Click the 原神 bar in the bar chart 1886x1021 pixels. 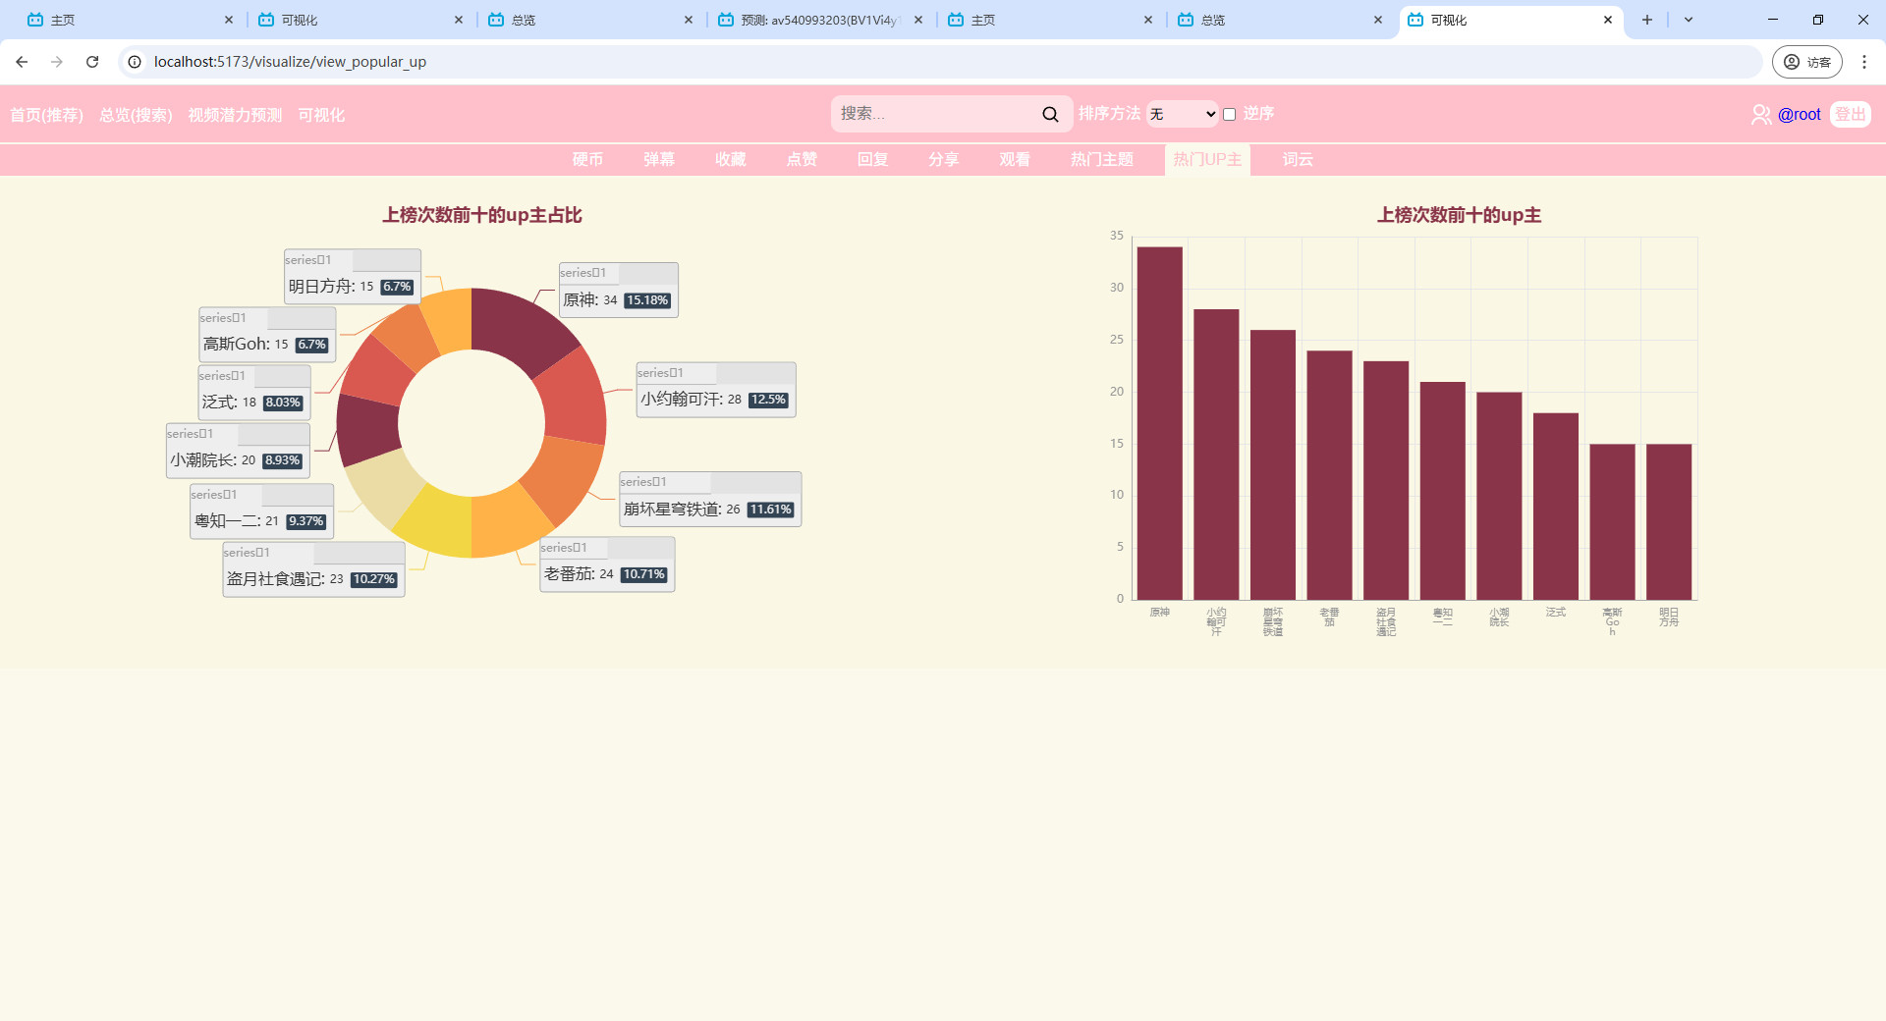(x=1159, y=423)
